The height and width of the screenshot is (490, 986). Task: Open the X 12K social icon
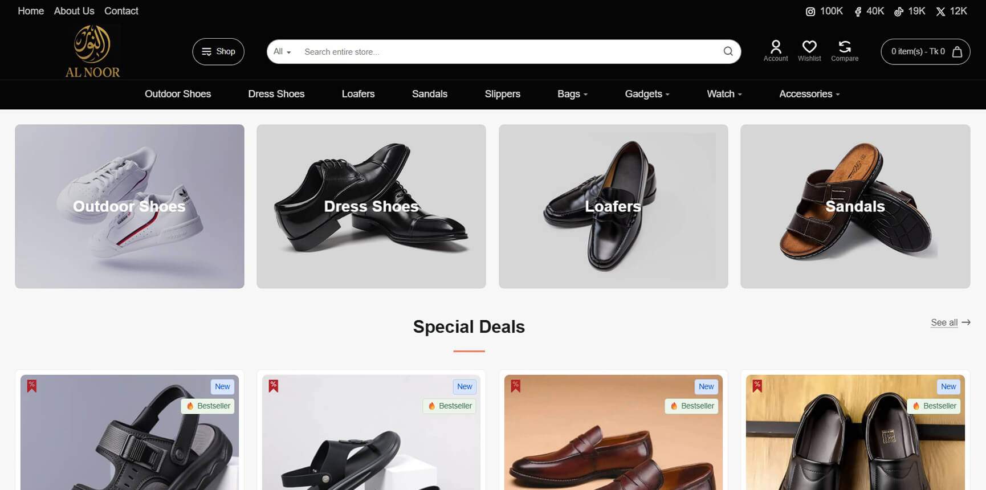click(940, 11)
